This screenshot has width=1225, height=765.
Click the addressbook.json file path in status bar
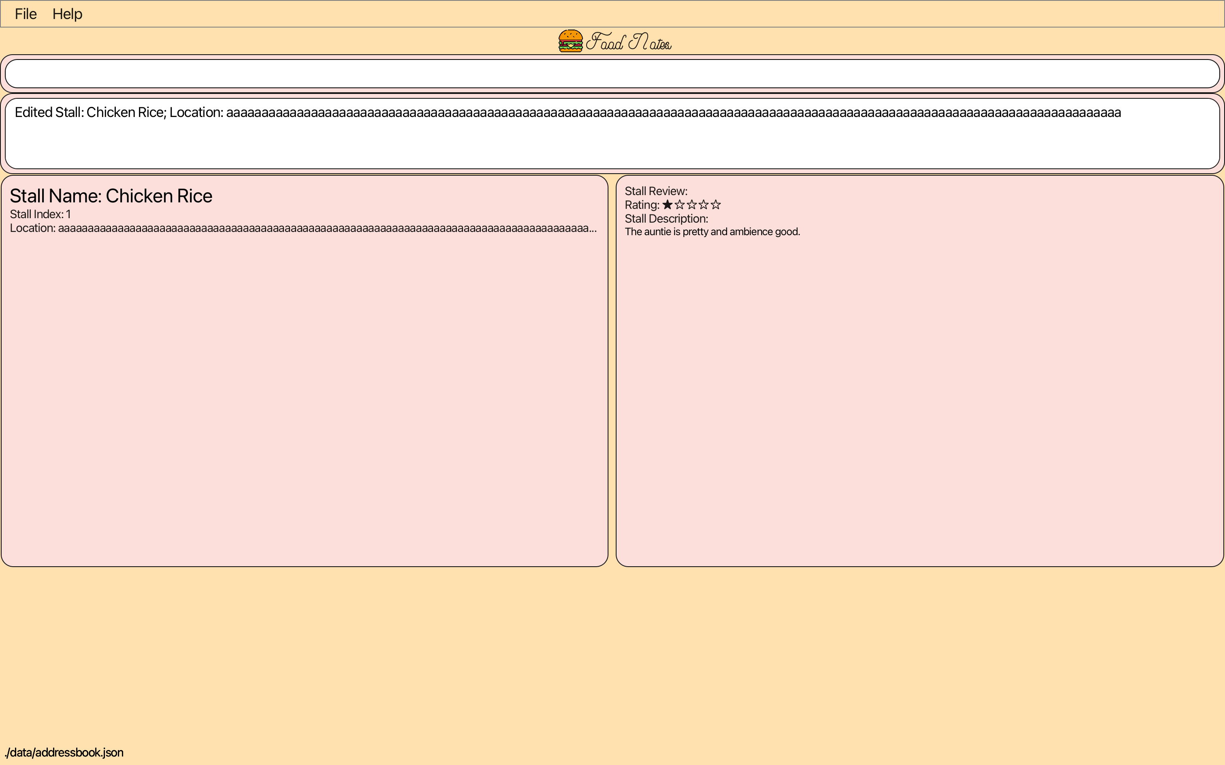64,752
